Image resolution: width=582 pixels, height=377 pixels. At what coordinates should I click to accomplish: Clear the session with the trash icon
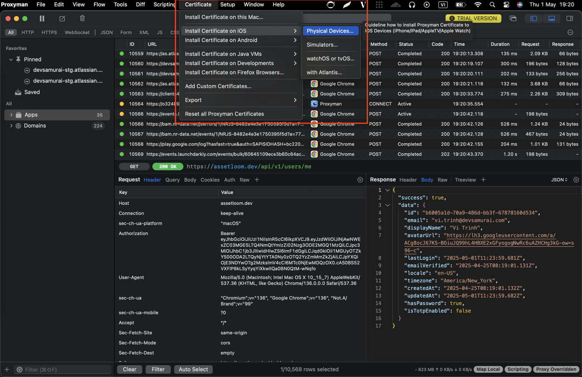pyautogui.click(x=82, y=18)
